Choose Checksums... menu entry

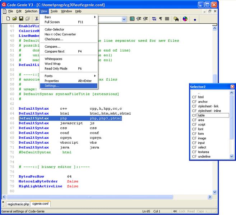click(x=69, y=39)
